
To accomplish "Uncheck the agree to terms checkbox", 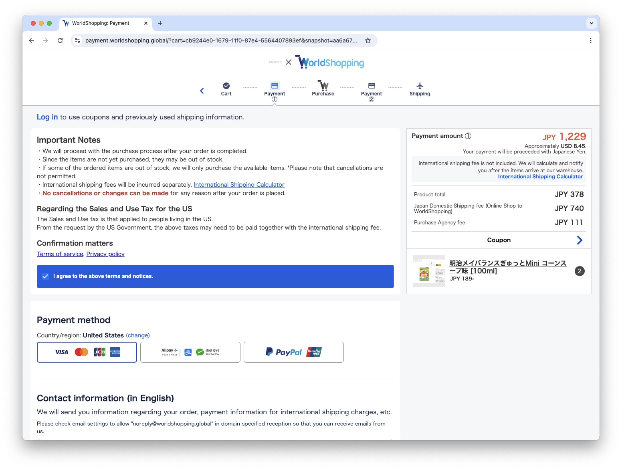I will [x=46, y=276].
